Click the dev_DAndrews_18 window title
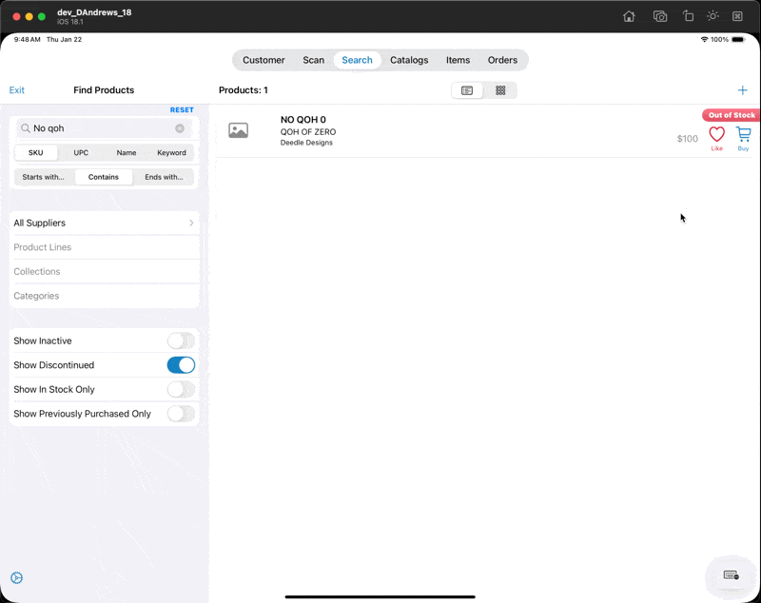The height and width of the screenshot is (603, 761). coord(94,12)
